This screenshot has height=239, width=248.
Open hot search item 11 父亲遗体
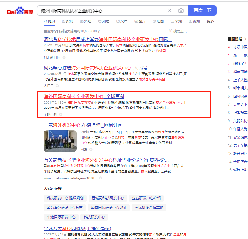(240, 137)
